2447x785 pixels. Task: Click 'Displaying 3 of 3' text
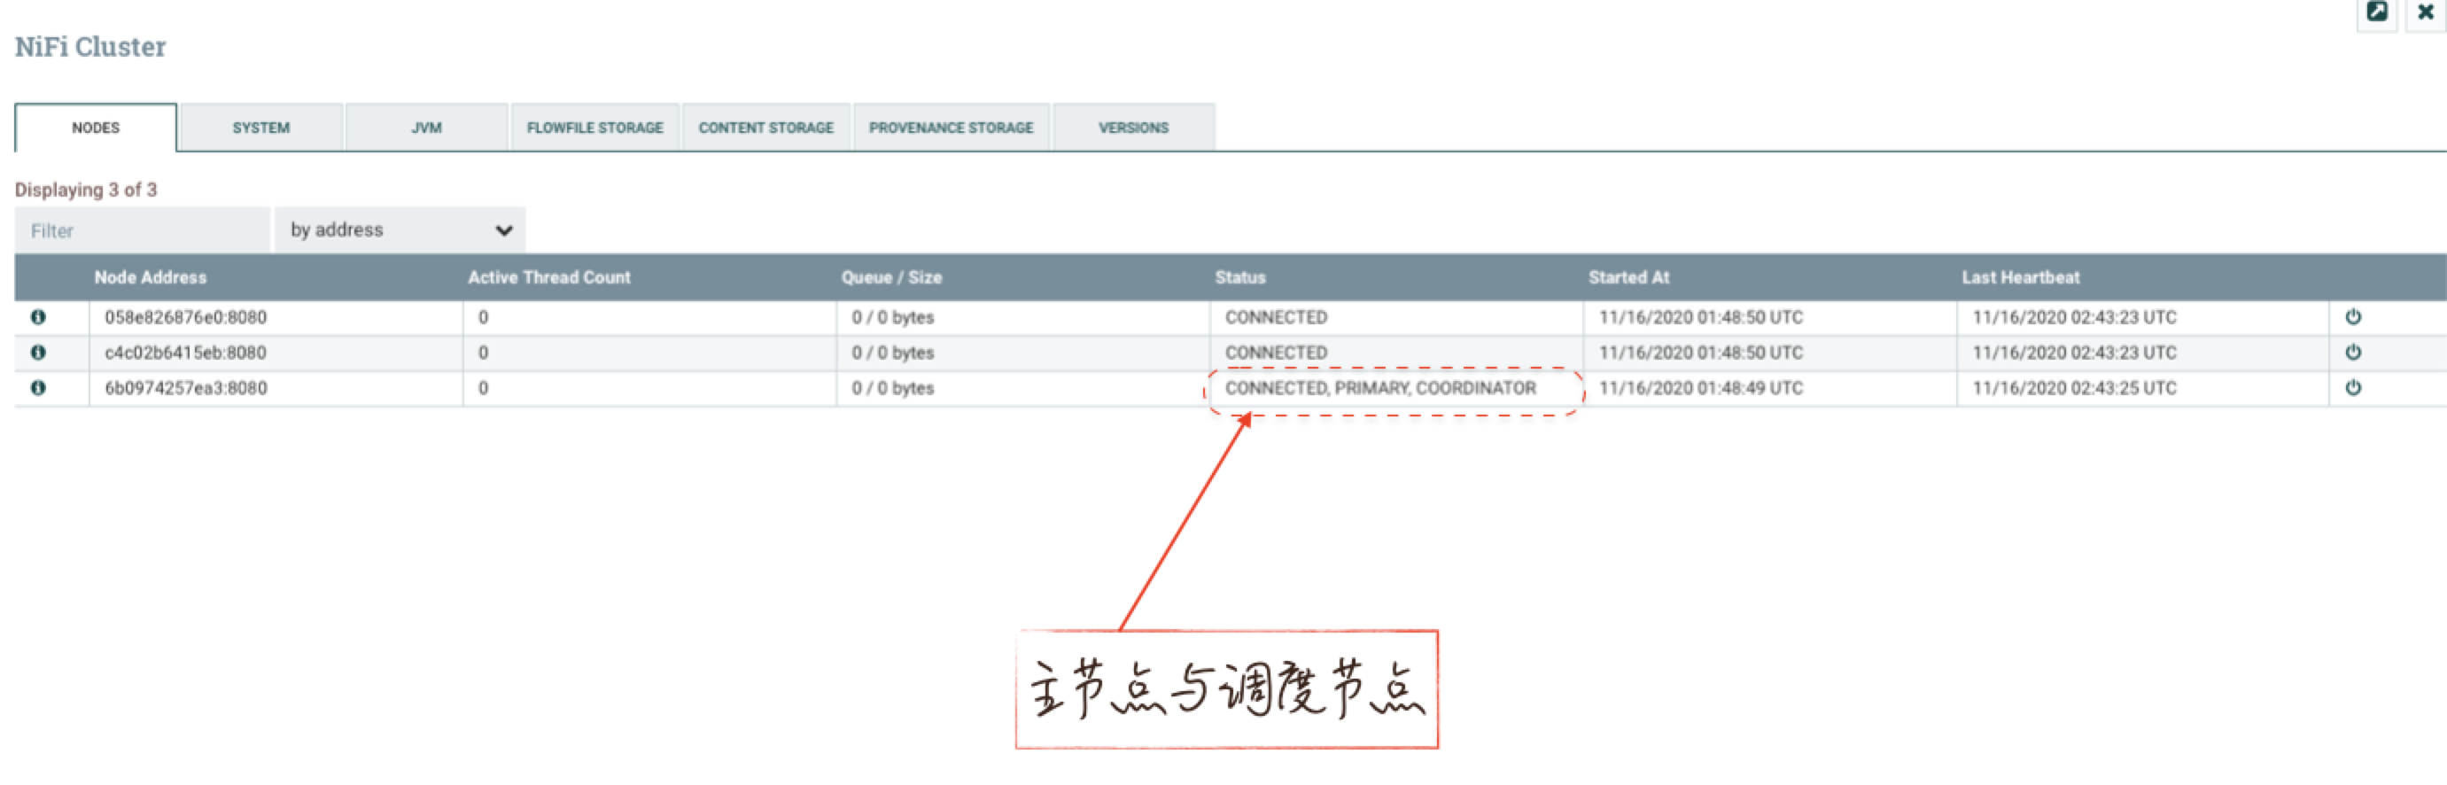pos(85,190)
